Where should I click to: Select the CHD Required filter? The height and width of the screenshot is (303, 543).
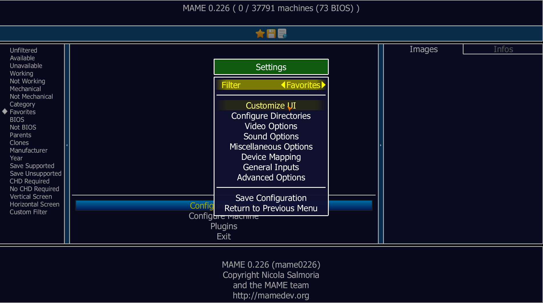tap(30, 181)
